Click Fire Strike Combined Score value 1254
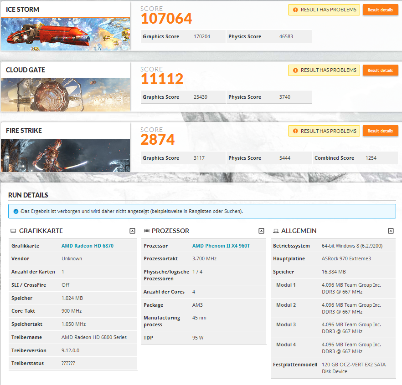The width and height of the screenshot is (402, 385). click(371, 158)
